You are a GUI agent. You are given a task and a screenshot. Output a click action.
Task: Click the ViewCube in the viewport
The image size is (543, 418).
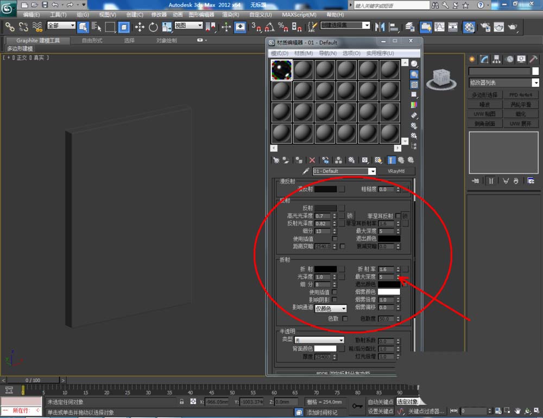(x=441, y=79)
